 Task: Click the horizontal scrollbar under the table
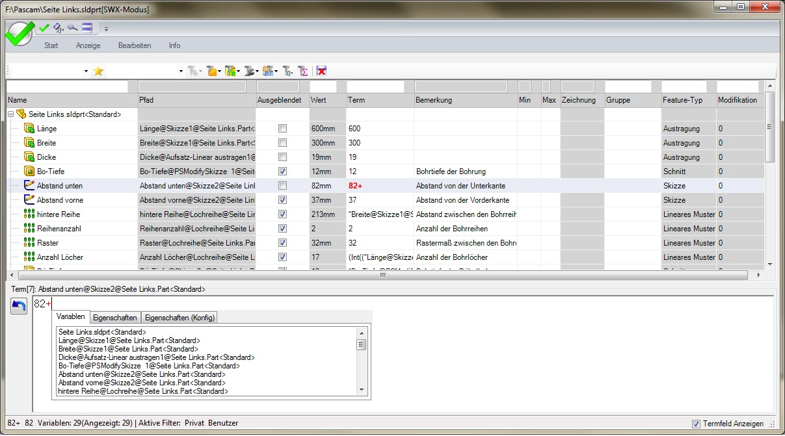coord(382,276)
